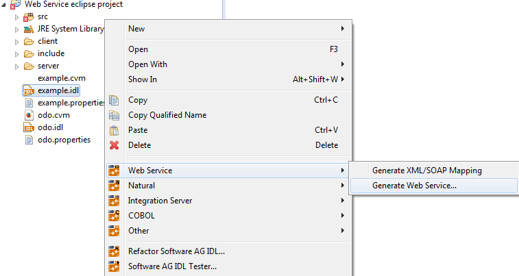Select Copy Qualified Name menu entry

tap(228, 115)
